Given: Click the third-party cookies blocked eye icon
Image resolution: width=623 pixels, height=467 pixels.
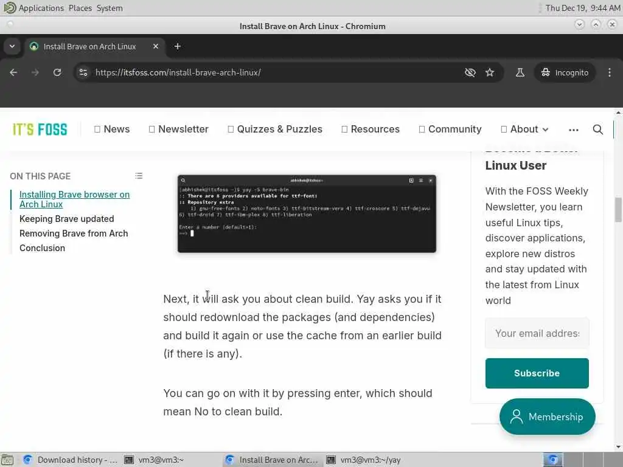Looking at the screenshot, I should (470, 72).
